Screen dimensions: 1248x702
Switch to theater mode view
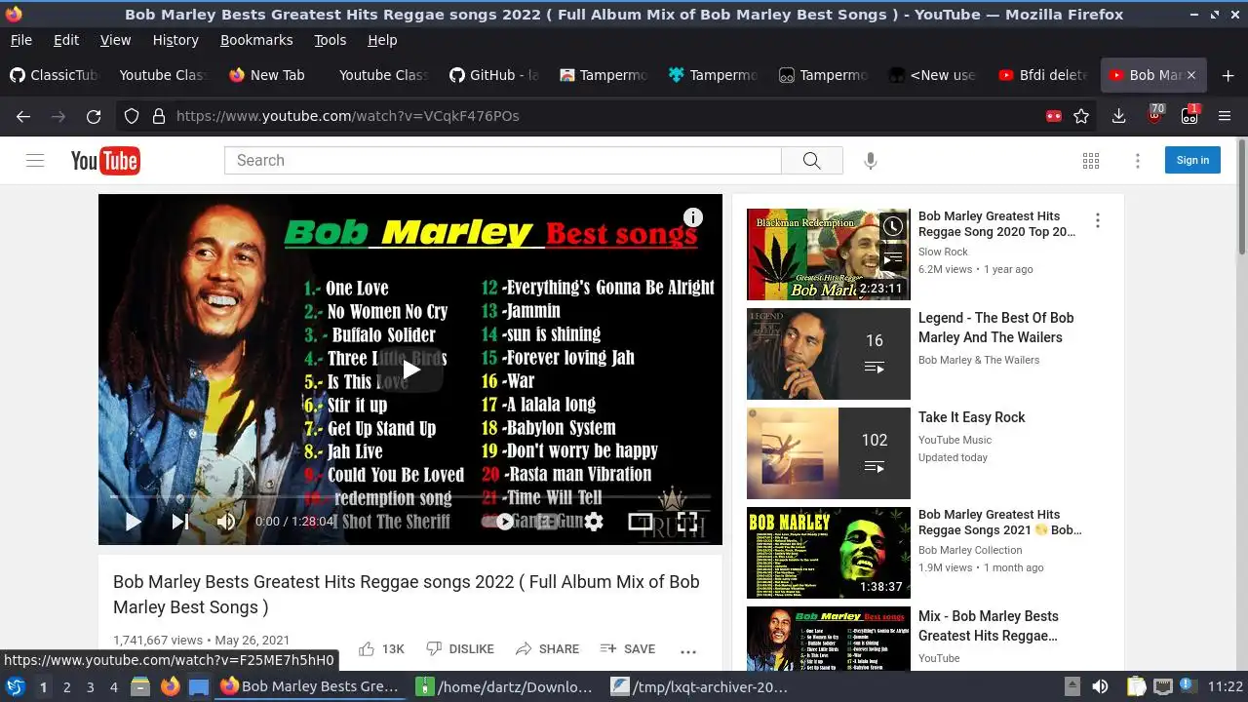coord(640,522)
